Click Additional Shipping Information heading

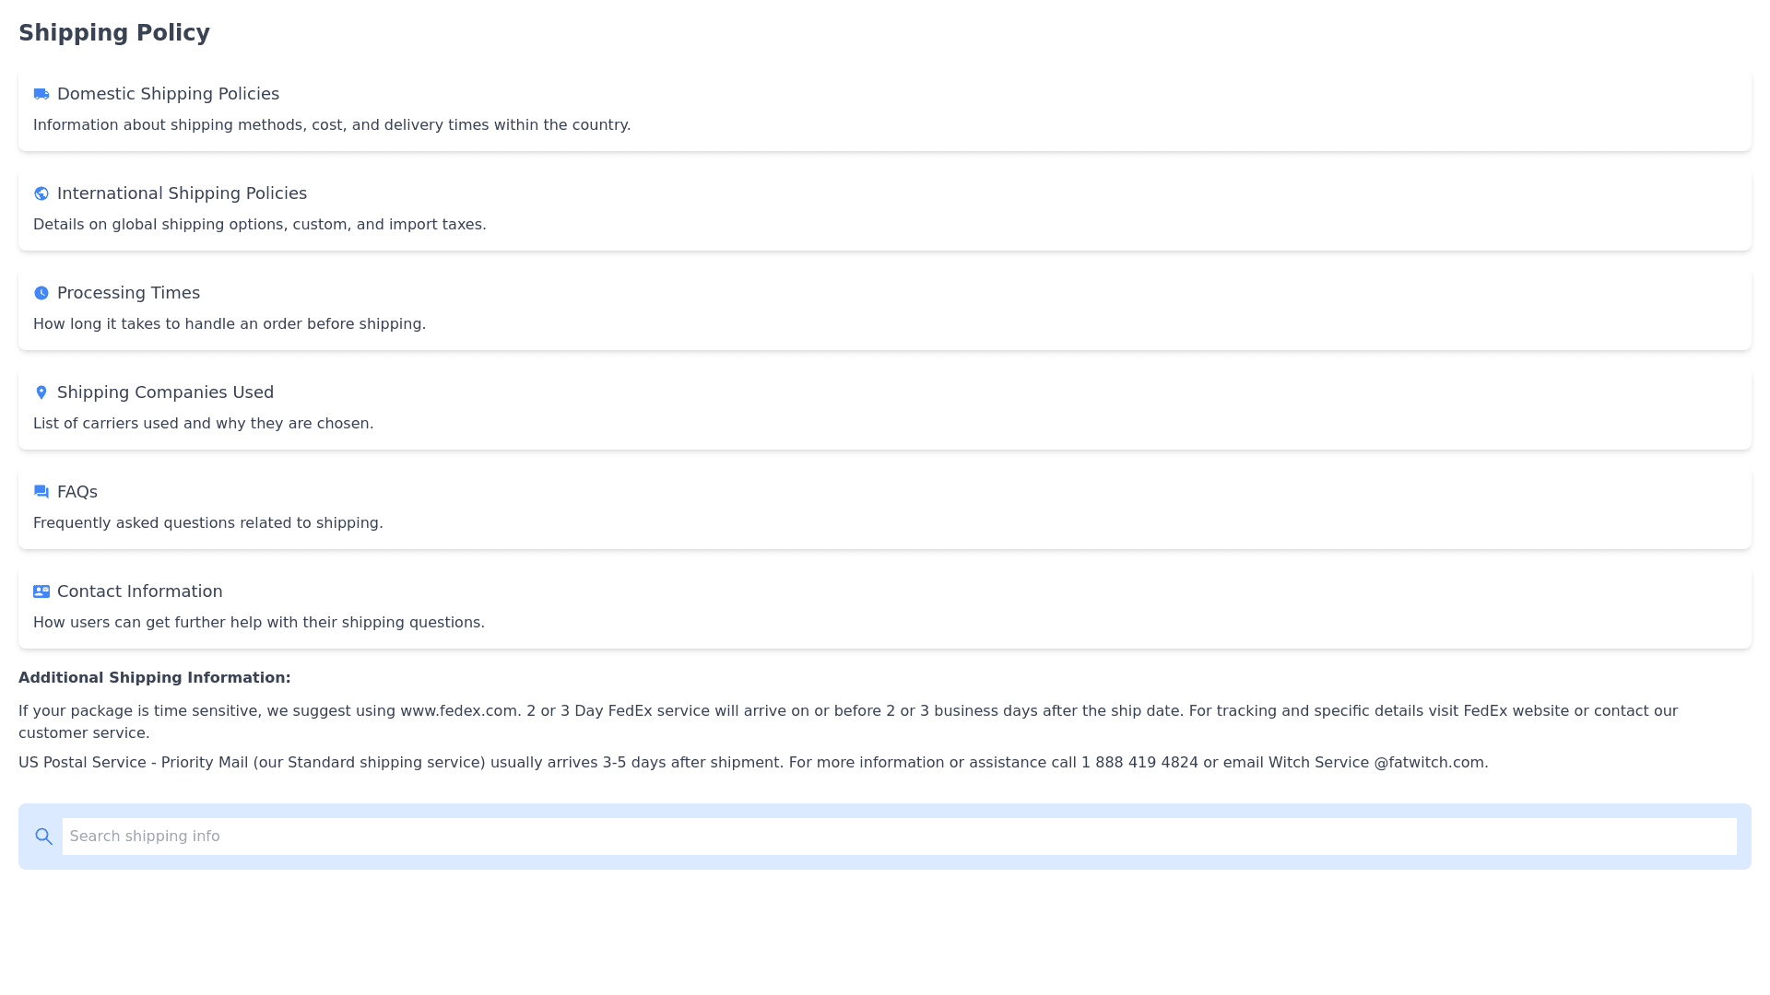coord(154,678)
